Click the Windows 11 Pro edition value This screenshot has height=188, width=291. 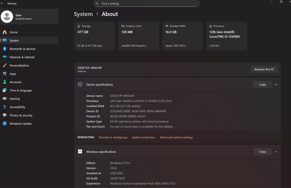point(120,163)
